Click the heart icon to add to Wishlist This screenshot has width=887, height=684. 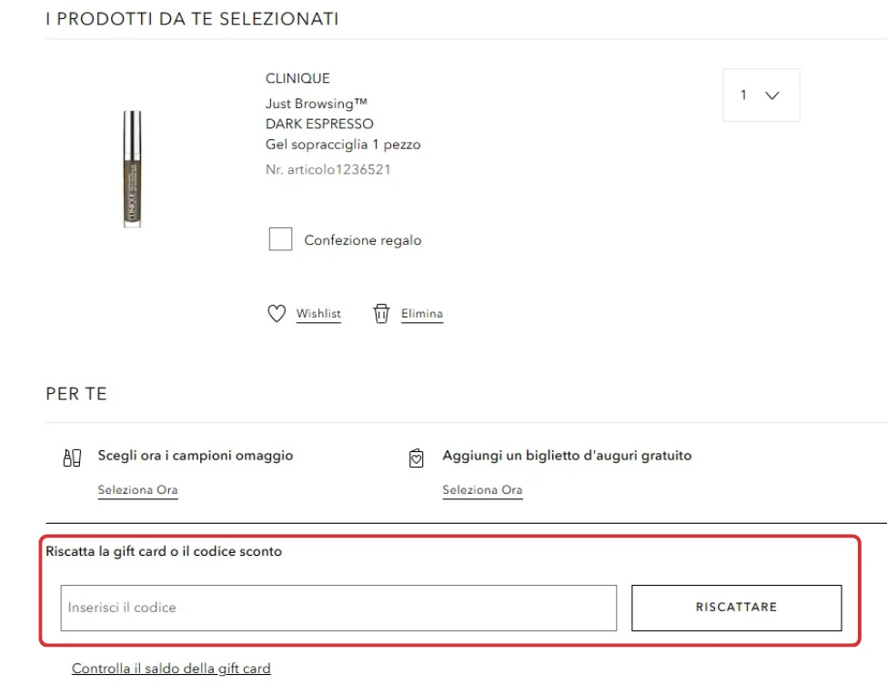pyautogui.click(x=277, y=313)
